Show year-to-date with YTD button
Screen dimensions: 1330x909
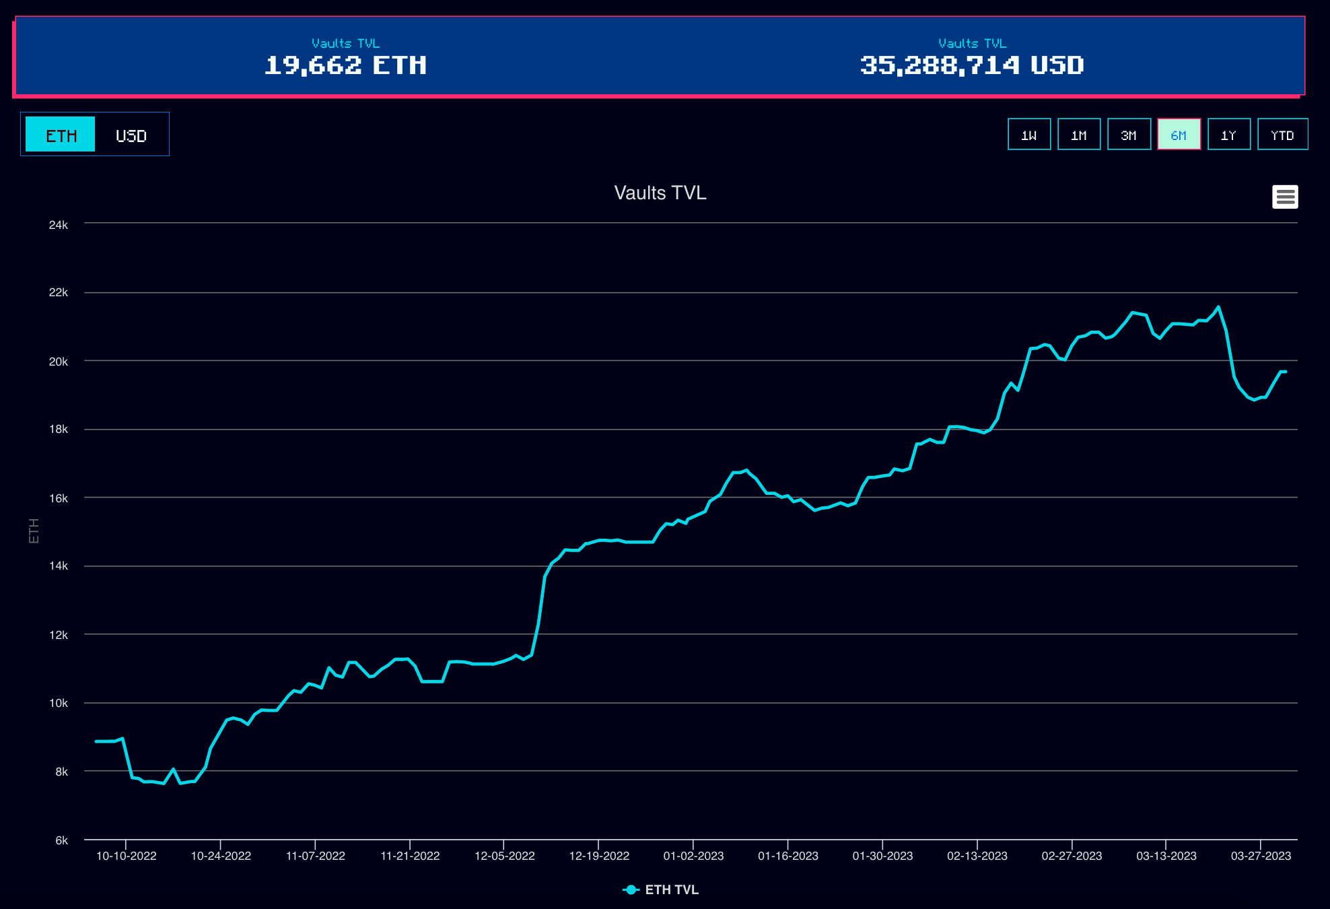[1282, 135]
